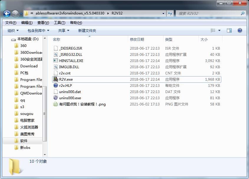Open the 工具(T) menu

60,23
